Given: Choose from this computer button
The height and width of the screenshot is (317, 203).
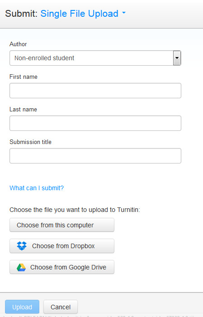Looking at the screenshot, I should [x=62, y=225].
